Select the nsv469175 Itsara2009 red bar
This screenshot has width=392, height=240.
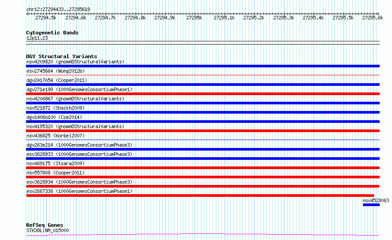(203, 168)
